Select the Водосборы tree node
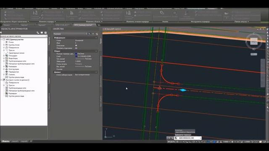Image resolution: width=269 pixels, height=151 pixels. coord(13,58)
